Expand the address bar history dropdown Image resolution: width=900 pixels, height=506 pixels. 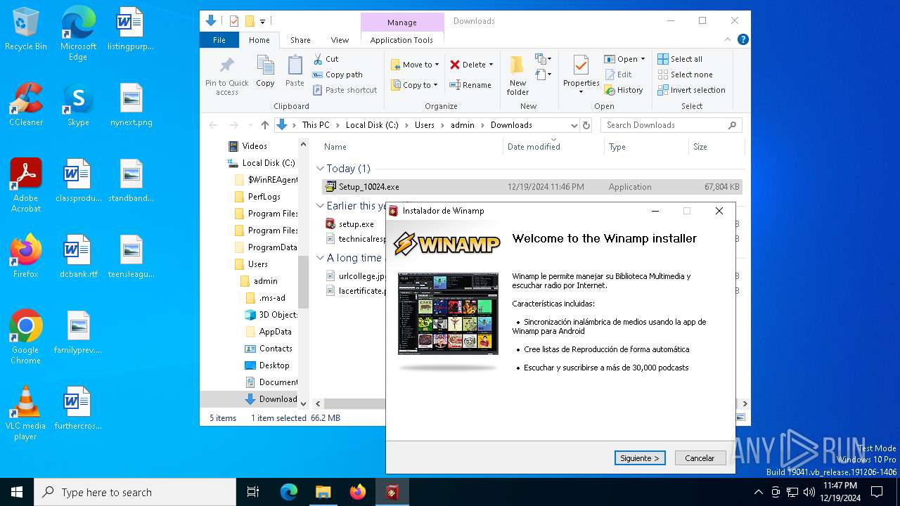tap(573, 125)
